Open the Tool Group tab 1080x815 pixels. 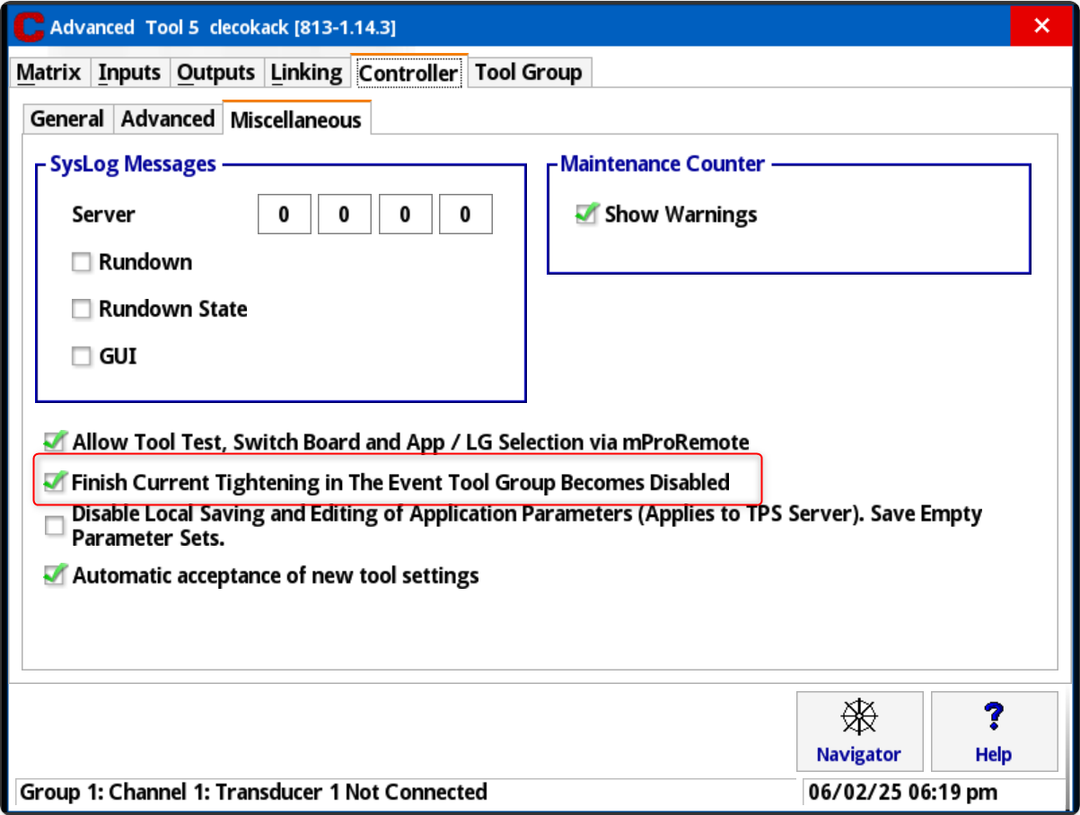click(x=529, y=73)
